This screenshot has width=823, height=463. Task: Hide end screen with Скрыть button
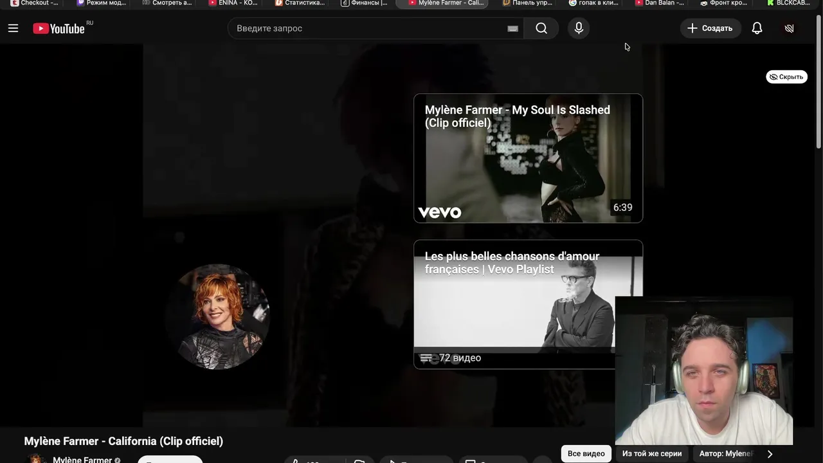point(786,77)
